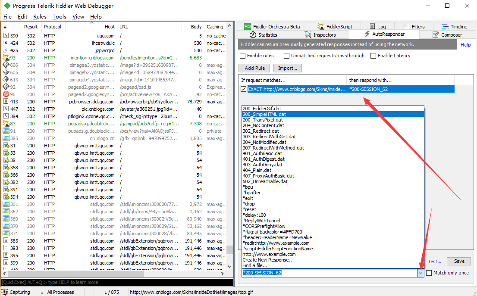477x296 pixels.
Task: Open the Help menu
Action: pyautogui.click(x=96, y=17)
